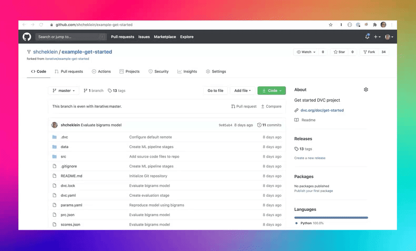Click the Python language bar
The height and width of the screenshot is (251, 416).
point(331,218)
